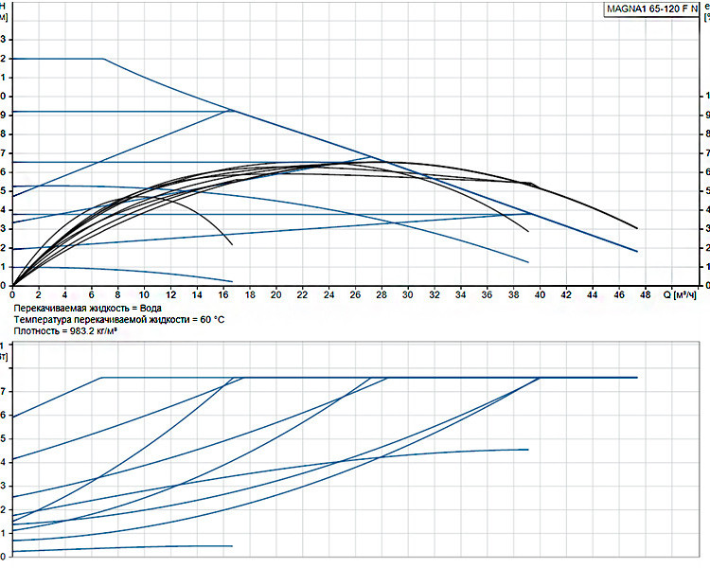Click the 10 tick on the flow axis

pos(144,294)
